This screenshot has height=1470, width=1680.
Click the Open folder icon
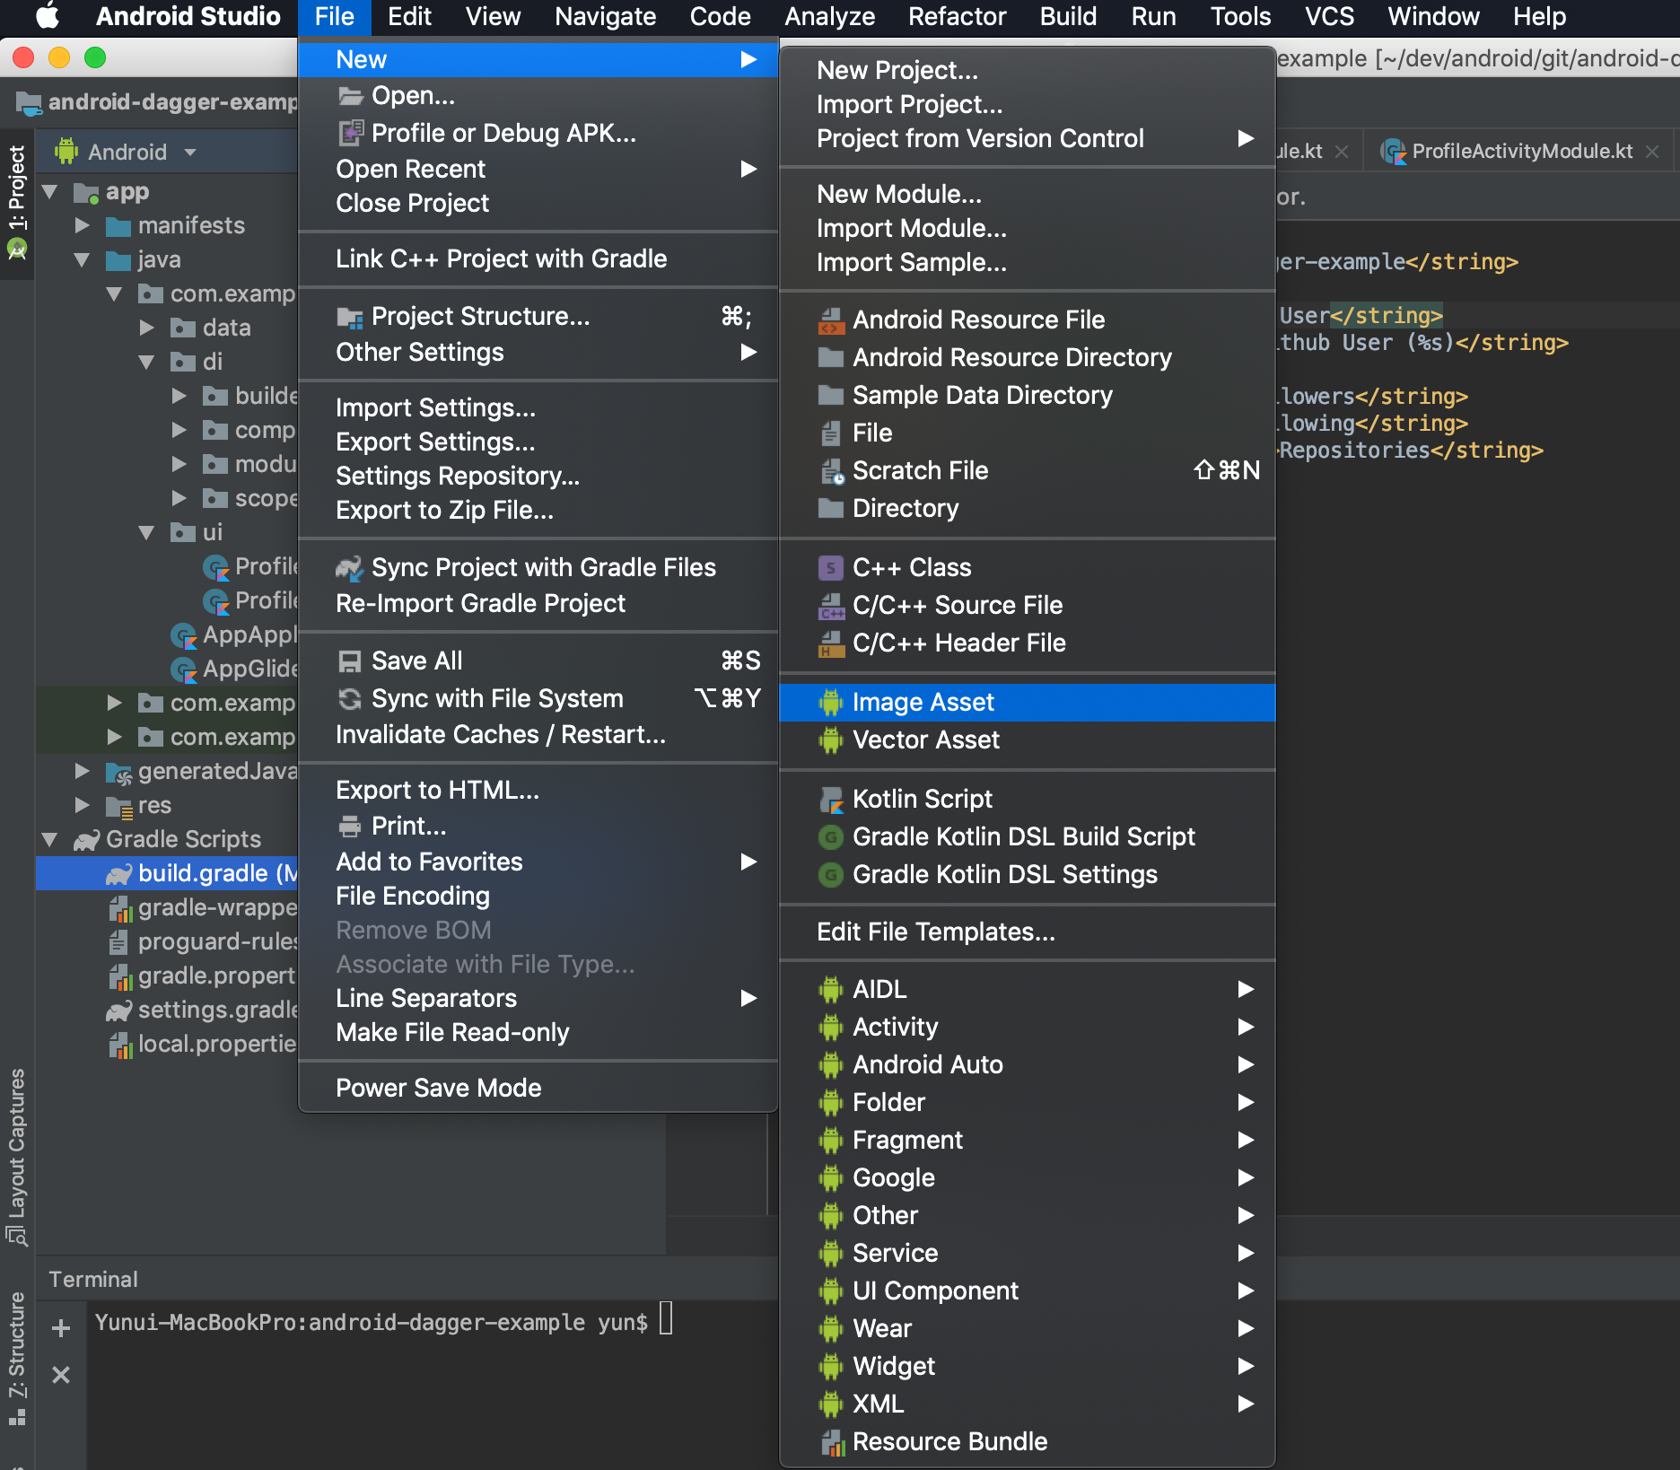pyautogui.click(x=349, y=96)
